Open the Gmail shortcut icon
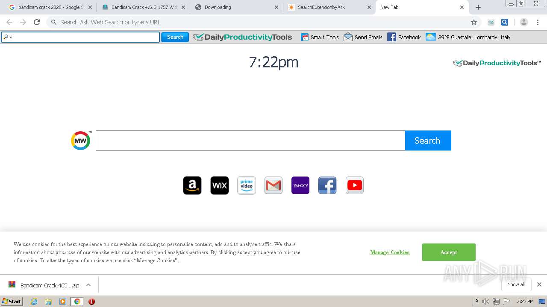 [273, 185]
